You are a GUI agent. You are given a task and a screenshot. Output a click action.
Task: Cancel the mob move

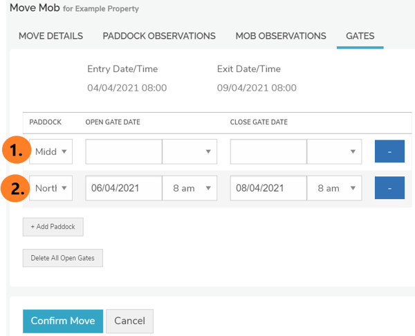tap(129, 321)
